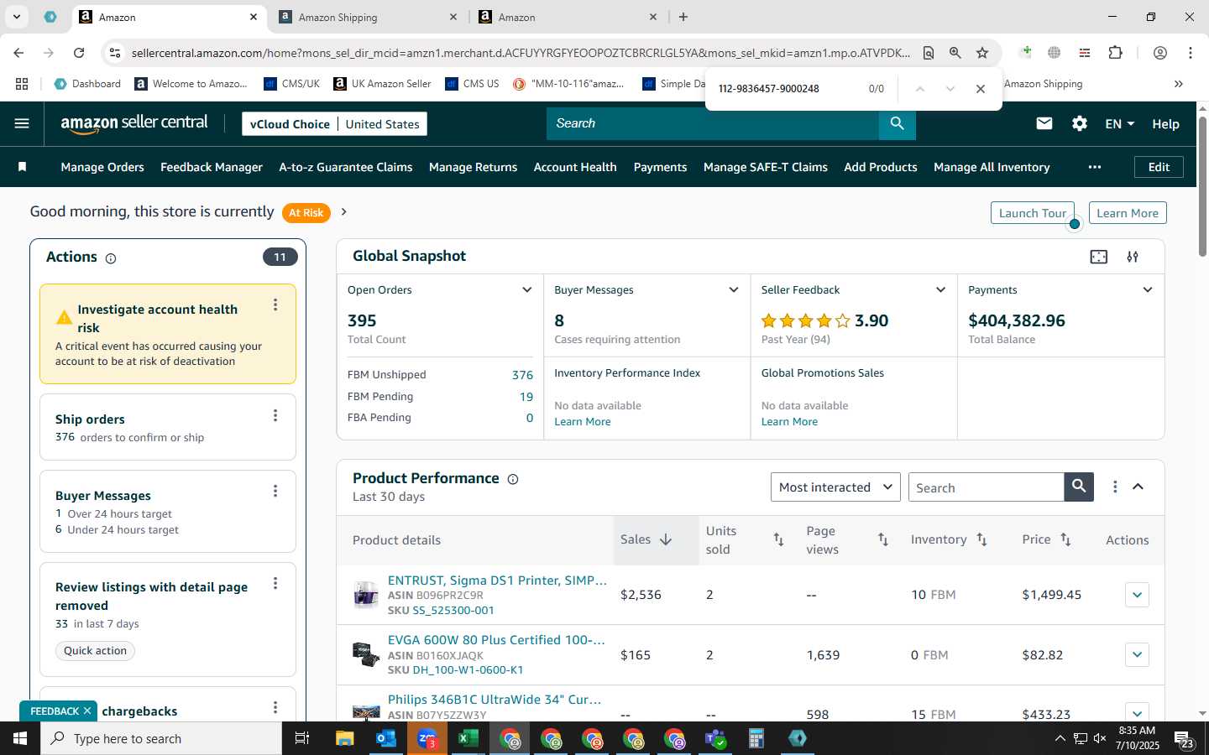Viewport: 1209px width, 755px height.
Task: Open Global Snapshot customize sliders icon
Action: (x=1133, y=257)
